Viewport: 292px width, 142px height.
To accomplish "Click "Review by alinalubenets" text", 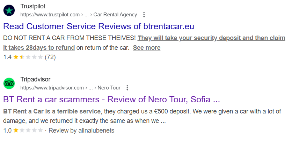I will (81, 131).
